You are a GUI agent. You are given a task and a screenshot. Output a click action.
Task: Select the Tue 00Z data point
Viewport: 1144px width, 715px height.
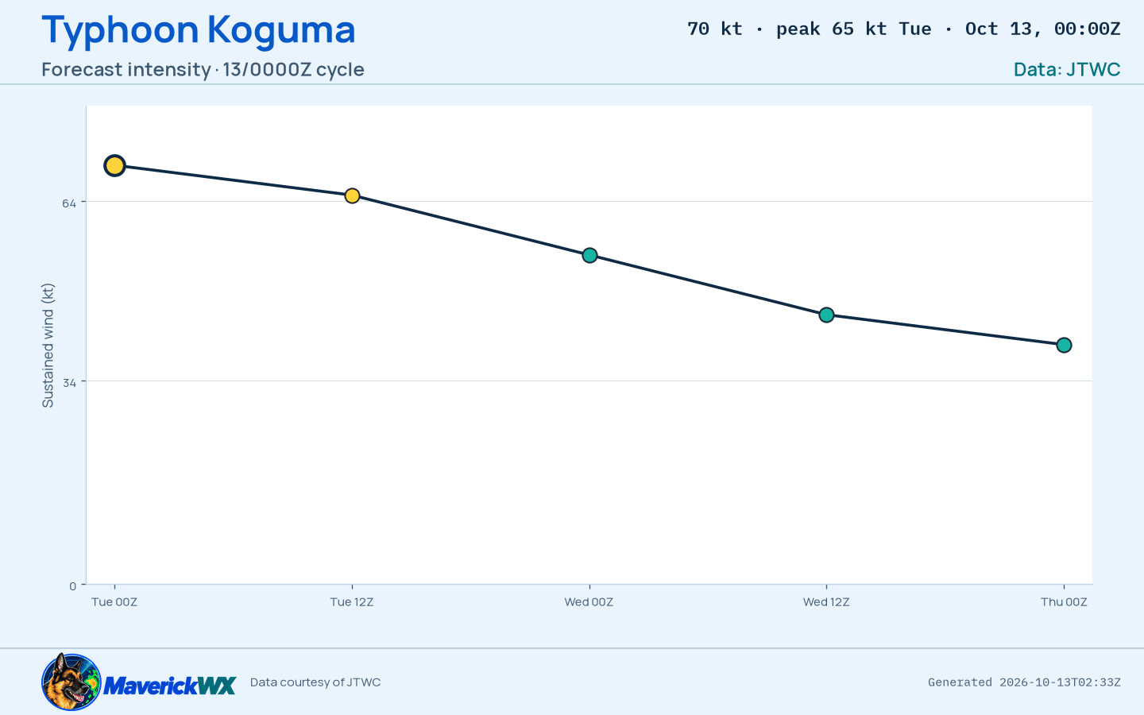pos(114,165)
